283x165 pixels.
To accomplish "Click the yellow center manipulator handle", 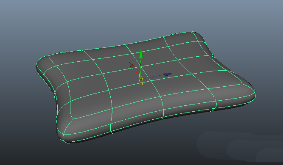I will [141, 80].
